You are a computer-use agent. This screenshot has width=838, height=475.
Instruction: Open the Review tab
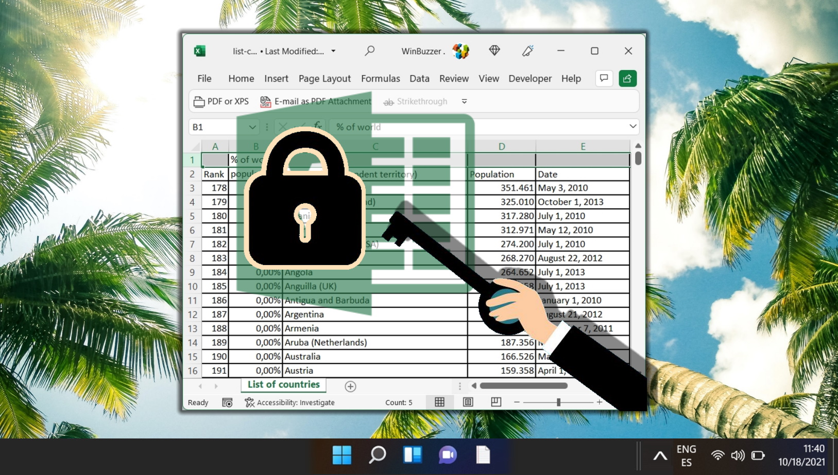(x=454, y=78)
